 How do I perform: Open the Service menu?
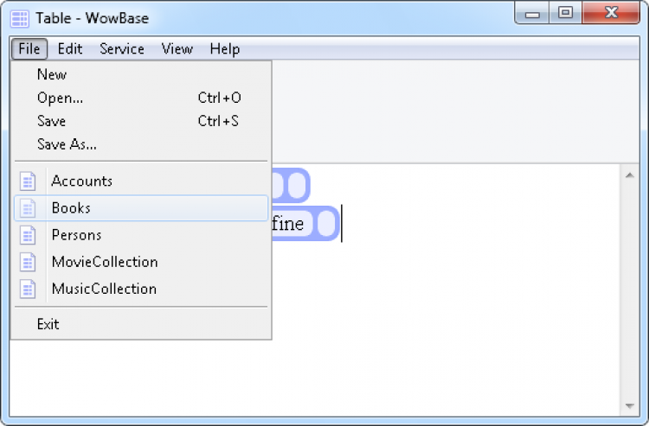pos(122,49)
